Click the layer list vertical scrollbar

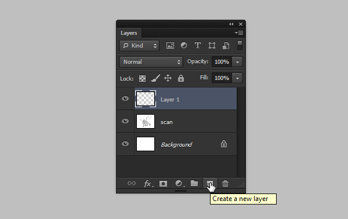241,132
